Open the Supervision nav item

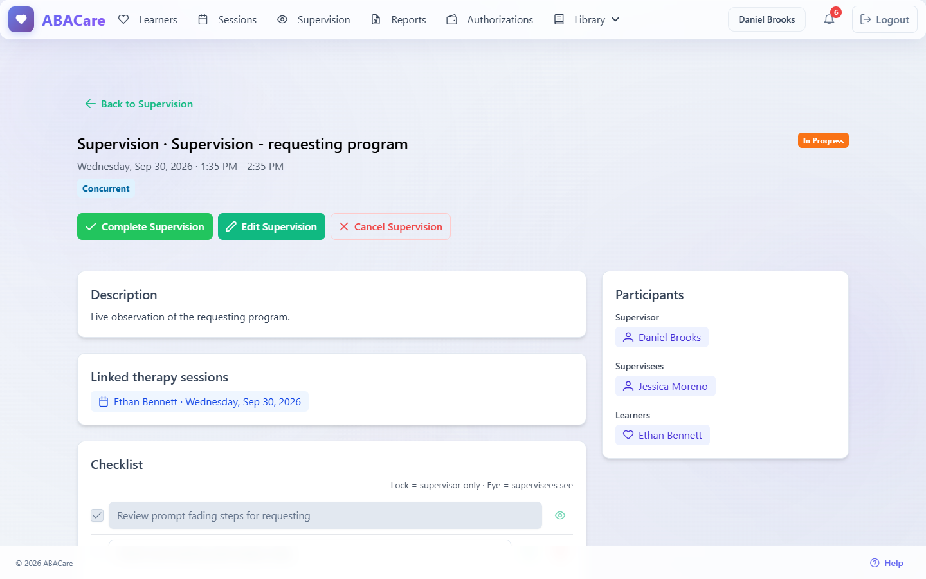coord(314,19)
